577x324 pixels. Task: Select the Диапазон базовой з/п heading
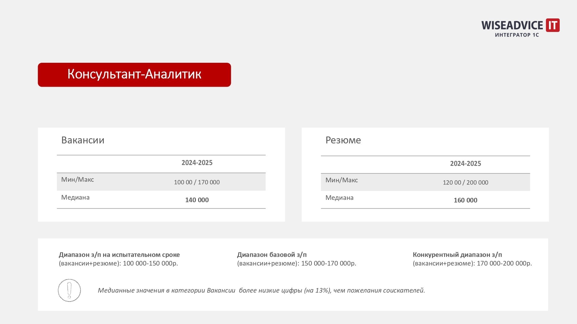tap(272, 255)
